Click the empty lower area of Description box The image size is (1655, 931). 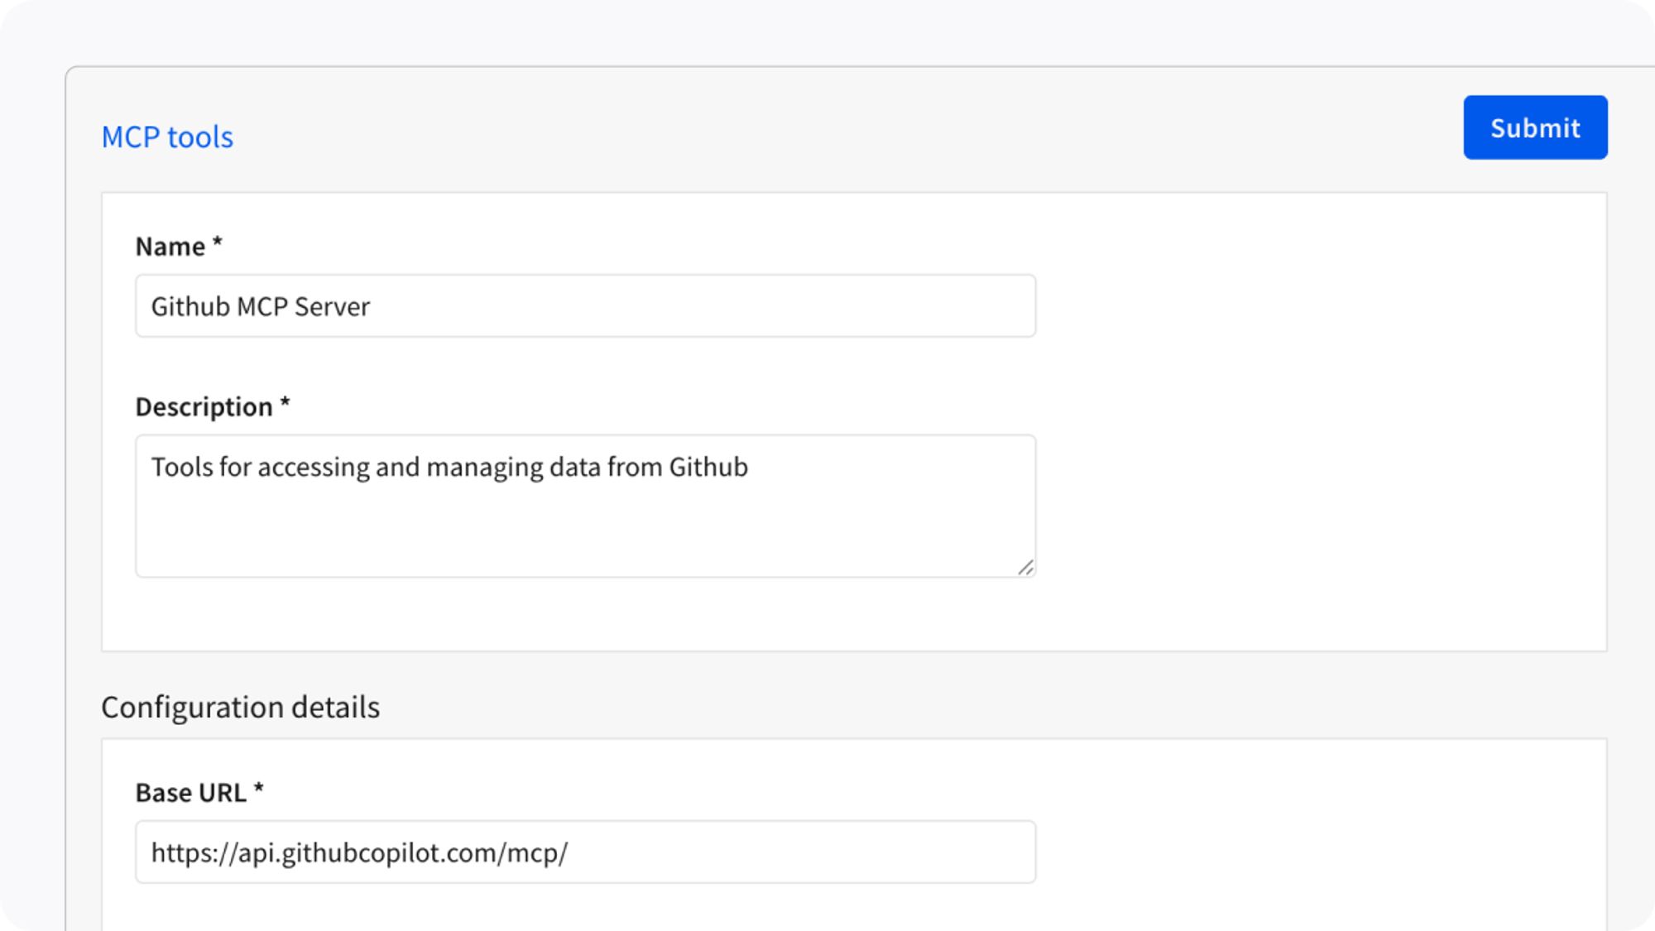[585, 534]
